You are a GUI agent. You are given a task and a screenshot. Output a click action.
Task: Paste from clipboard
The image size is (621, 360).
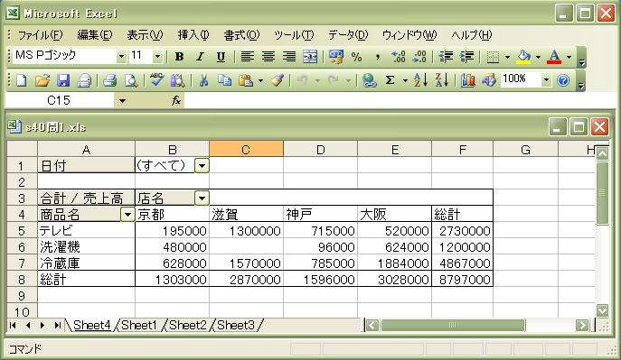(x=246, y=80)
